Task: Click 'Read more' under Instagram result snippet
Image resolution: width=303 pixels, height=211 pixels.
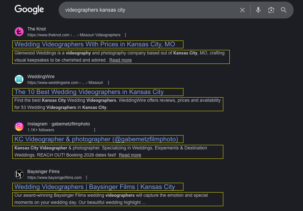Action: click(x=130, y=155)
